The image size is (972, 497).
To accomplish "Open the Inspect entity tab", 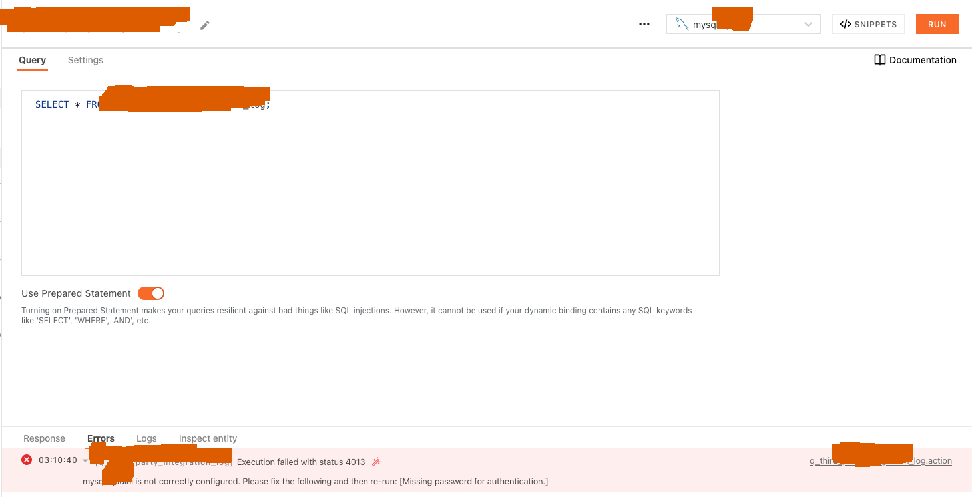I will click(x=208, y=438).
